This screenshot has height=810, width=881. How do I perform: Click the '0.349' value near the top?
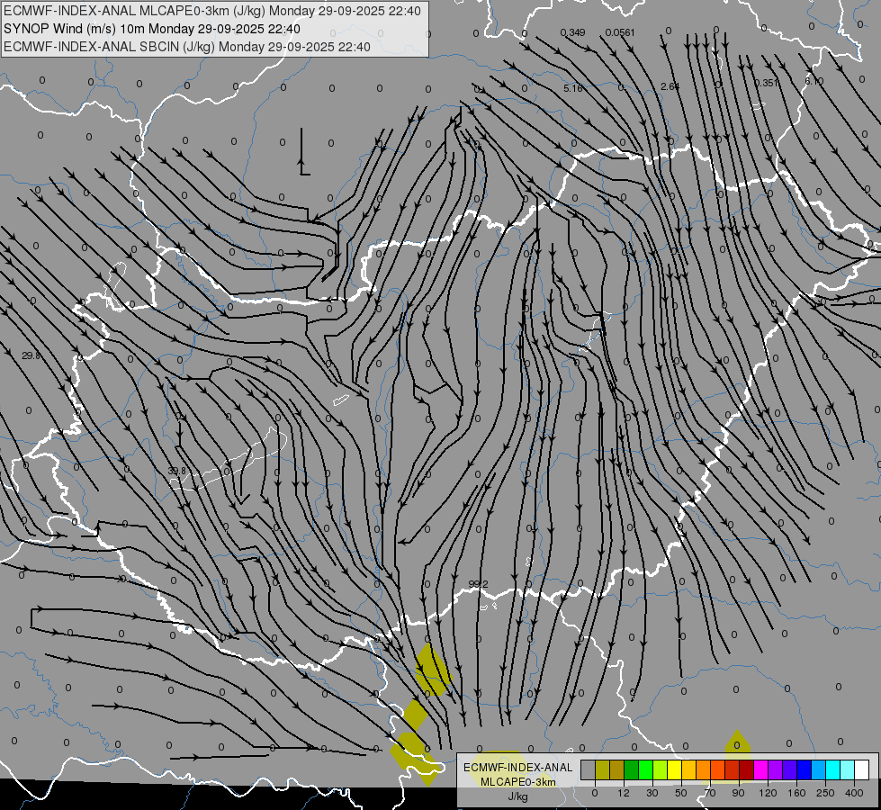[572, 32]
